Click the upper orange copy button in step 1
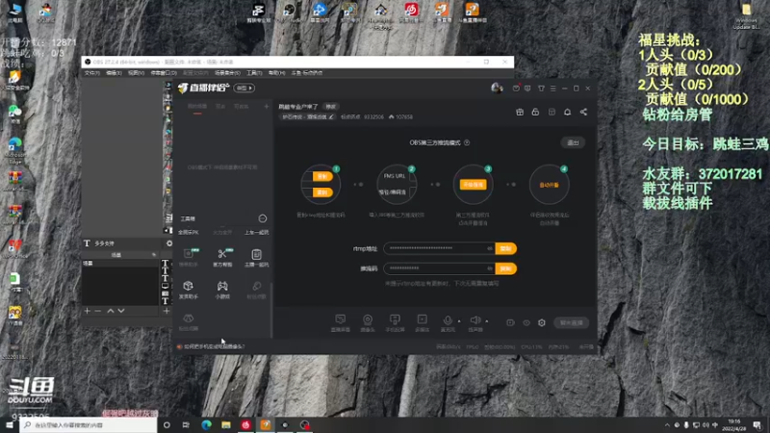The width and height of the screenshot is (770, 433). click(x=322, y=176)
